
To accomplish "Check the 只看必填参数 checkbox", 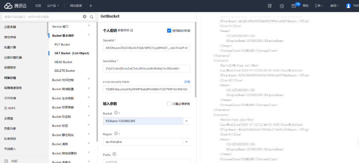I will (x=169, y=104).
